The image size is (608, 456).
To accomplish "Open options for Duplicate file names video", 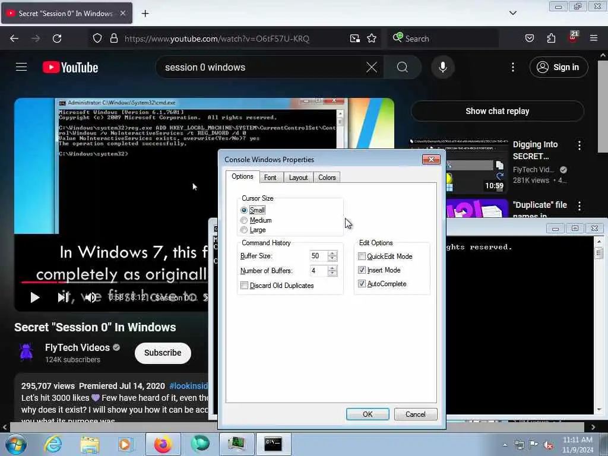I will click(x=579, y=206).
